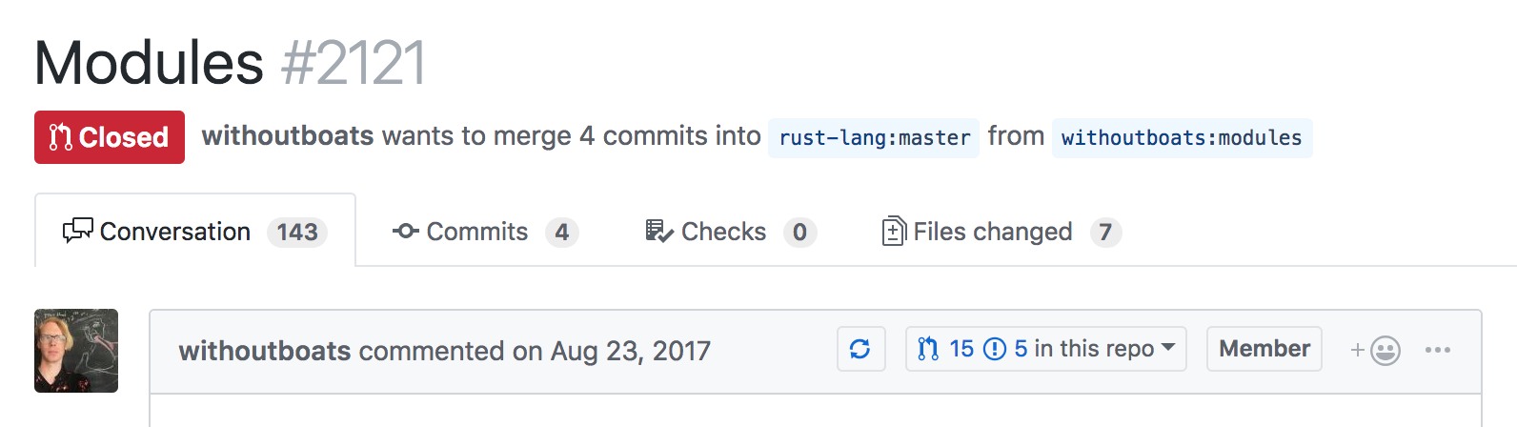Viewport: 1517px width, 427px height.
Task: Open the withoutboats profile link in header
Action: 288,136
